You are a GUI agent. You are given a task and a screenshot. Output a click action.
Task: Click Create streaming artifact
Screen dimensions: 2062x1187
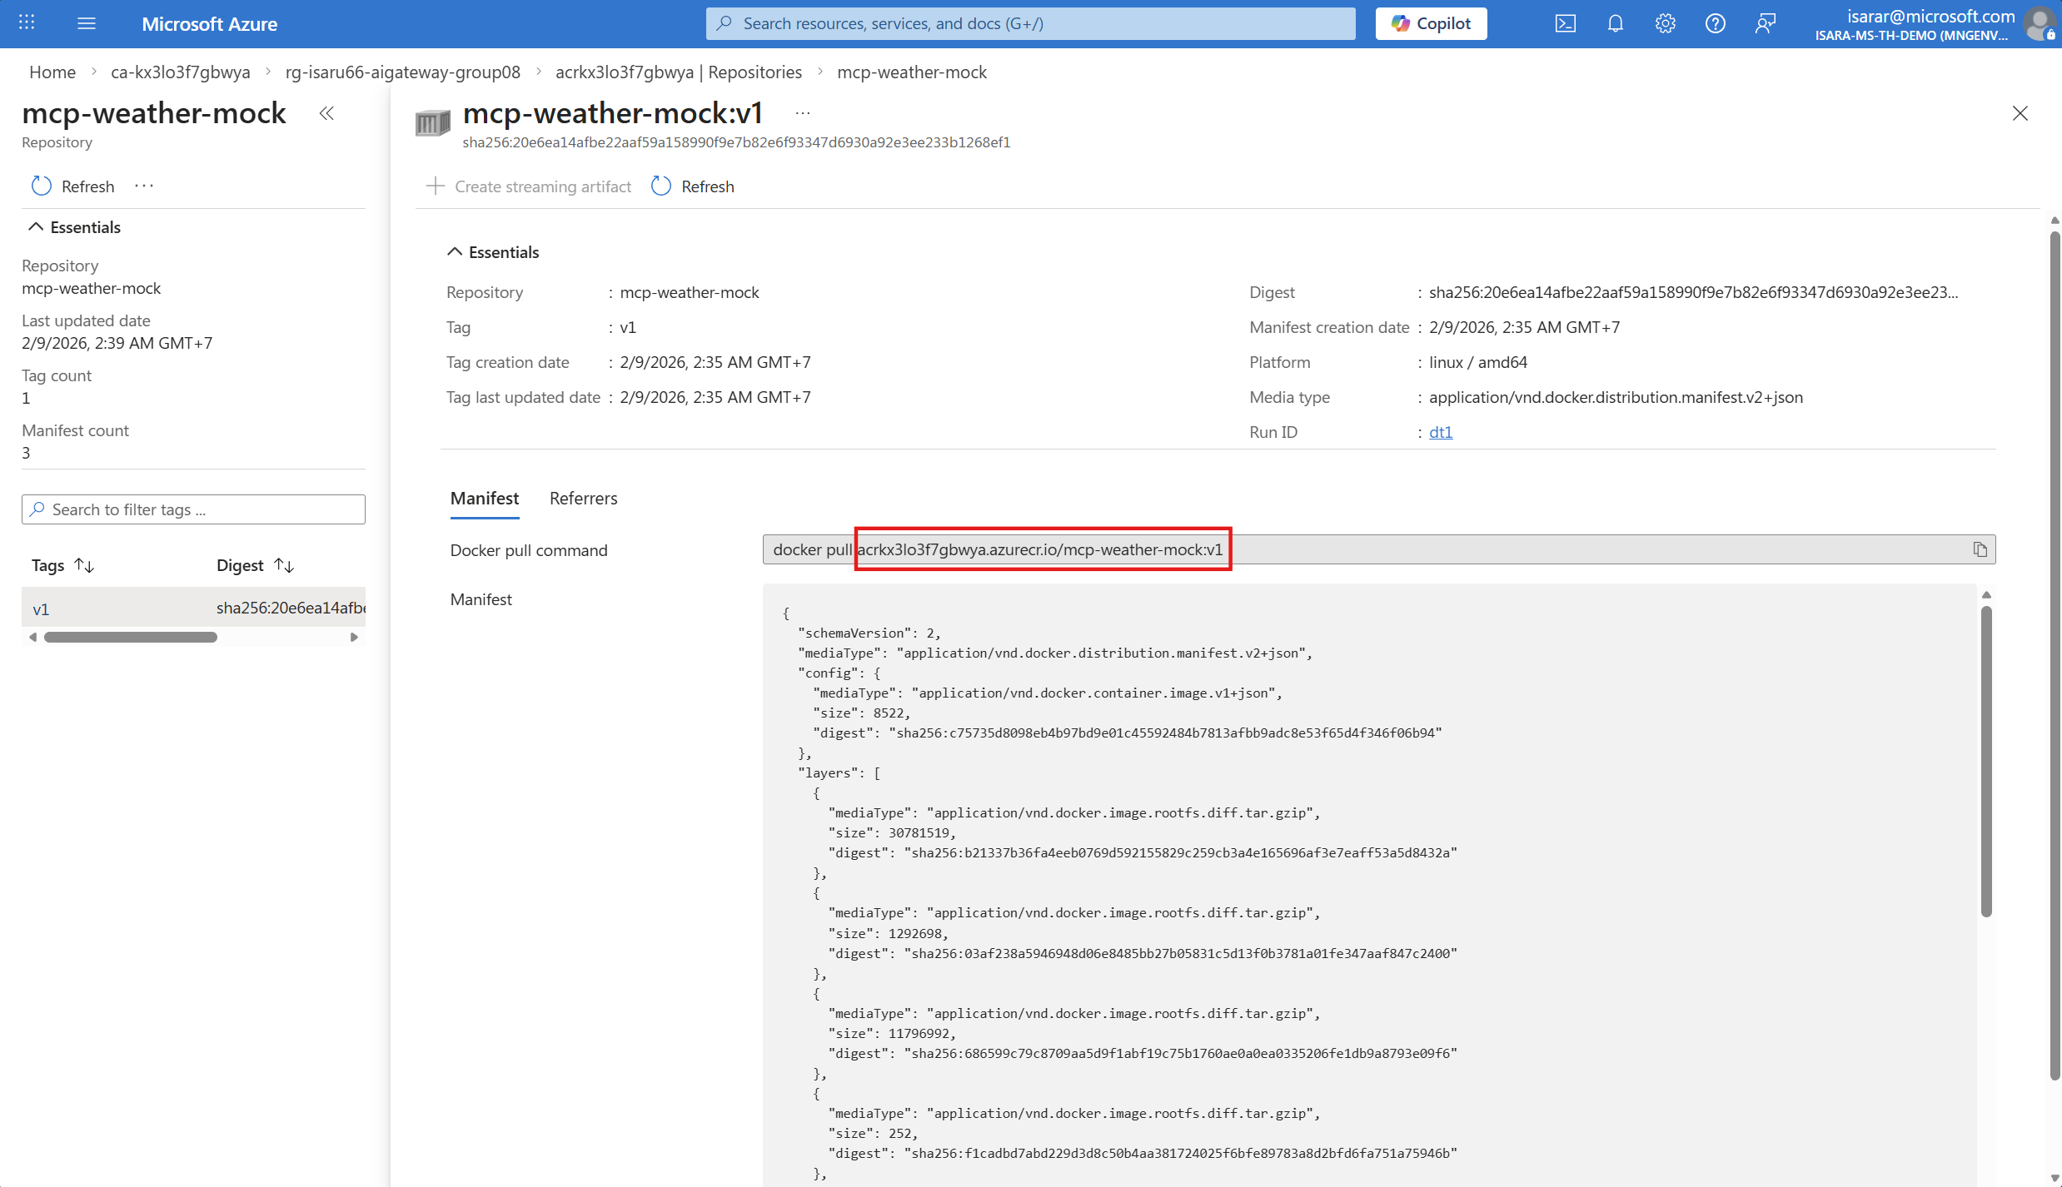point(529,186)
